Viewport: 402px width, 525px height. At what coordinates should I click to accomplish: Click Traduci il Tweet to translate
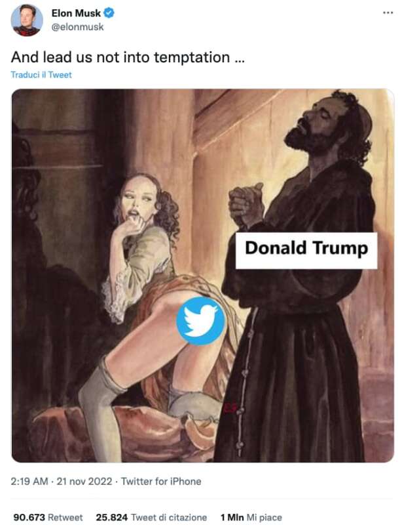41,75
